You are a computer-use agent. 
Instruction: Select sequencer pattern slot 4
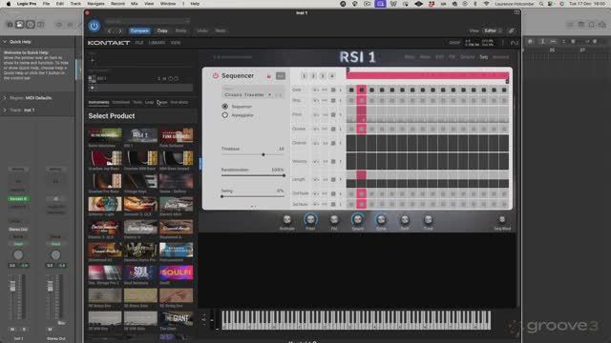(x=332, y=76)
